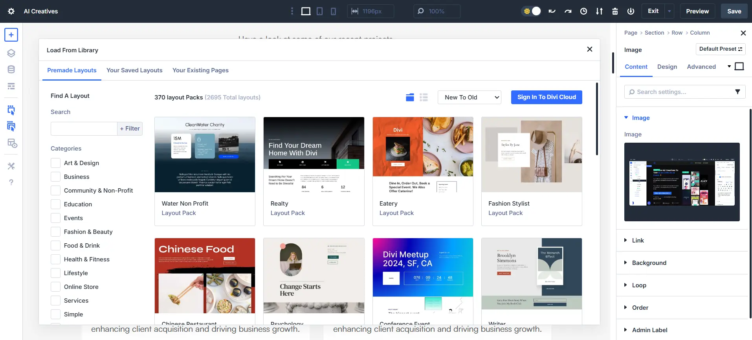The height and width of the screenshot is (340, 752).
Task: Switch to Your Saved Layouts tab
Action: [x=134, y=70]
